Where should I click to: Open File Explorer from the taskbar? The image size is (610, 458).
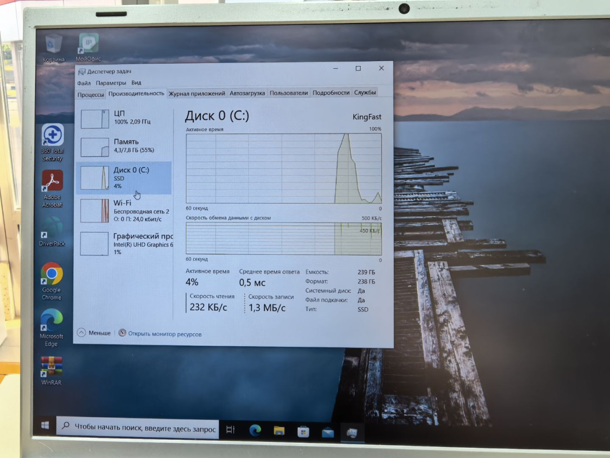(x=279, y=431)
